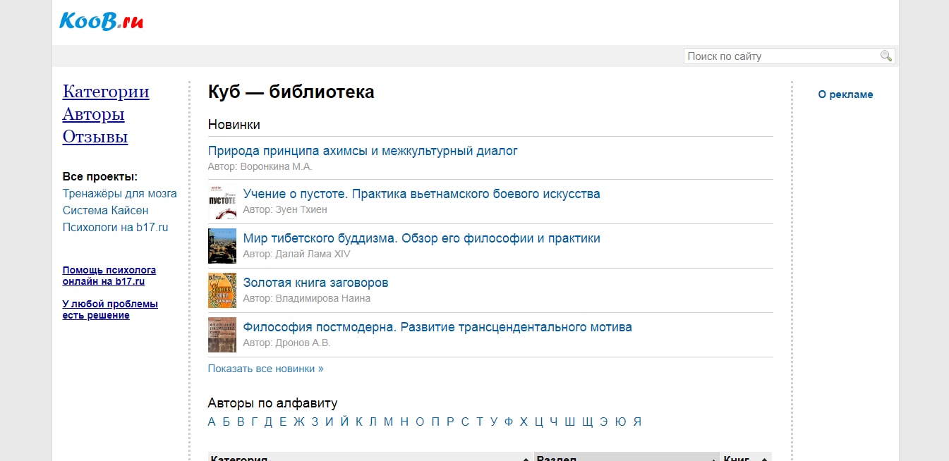949x461 pixels.
Task: Go to the Авторы page
Action: click(x=93, y=114)
